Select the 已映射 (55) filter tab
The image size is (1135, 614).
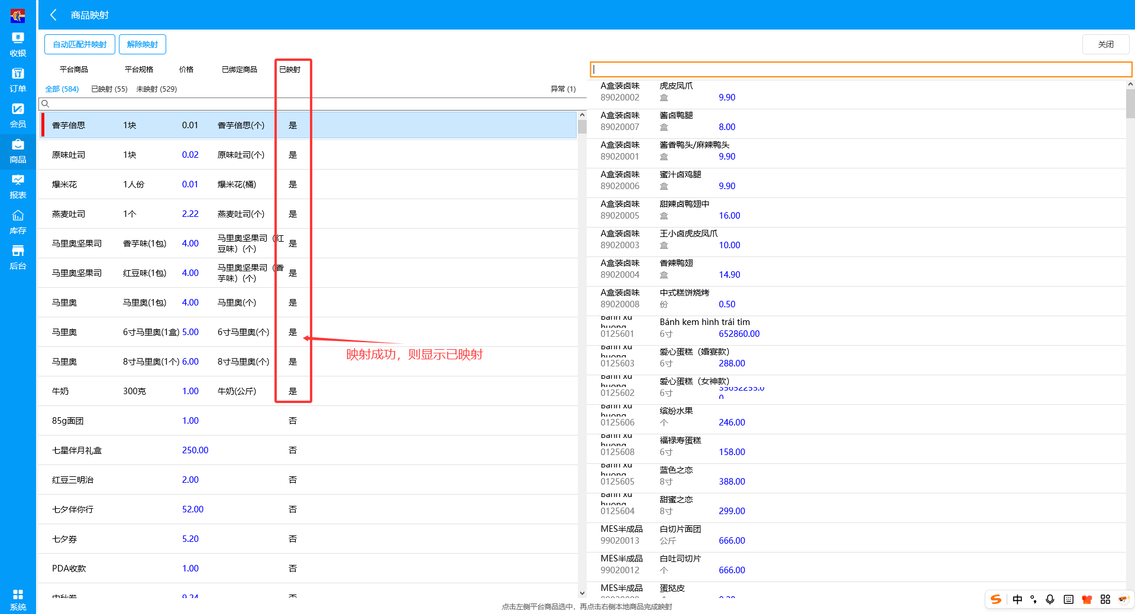click(109, 89)
